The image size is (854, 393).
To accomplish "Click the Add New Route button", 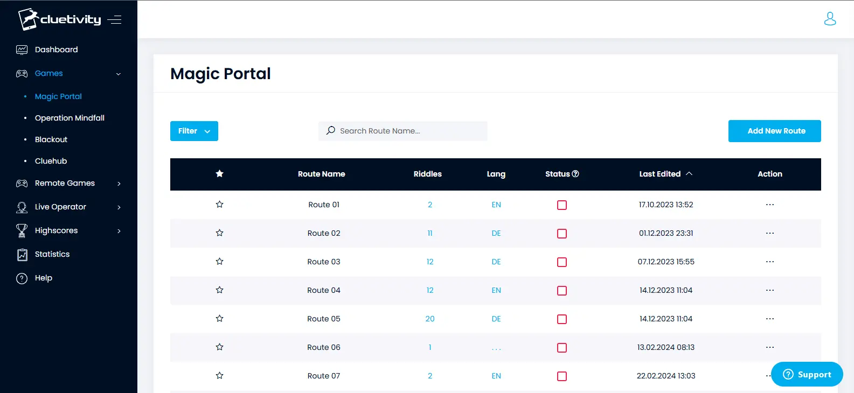I will coord(774,131).
